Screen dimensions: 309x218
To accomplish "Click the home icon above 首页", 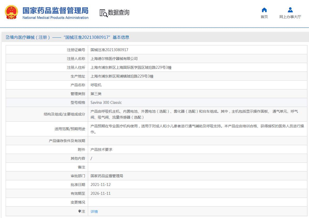I will click(264, 10).
